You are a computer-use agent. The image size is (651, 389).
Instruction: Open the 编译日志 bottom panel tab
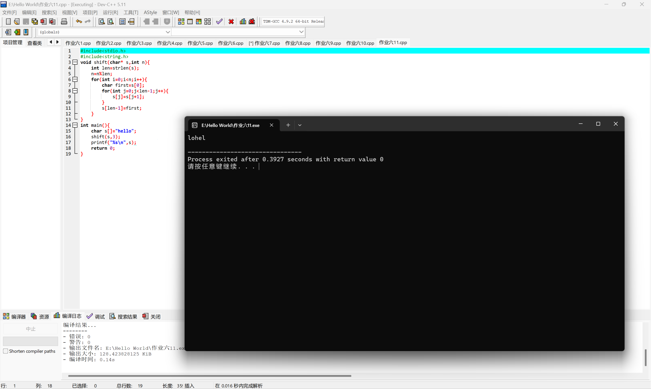[68, 316]
